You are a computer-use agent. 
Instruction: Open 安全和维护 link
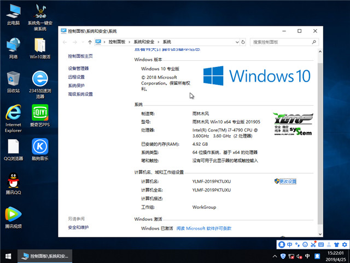78,227
